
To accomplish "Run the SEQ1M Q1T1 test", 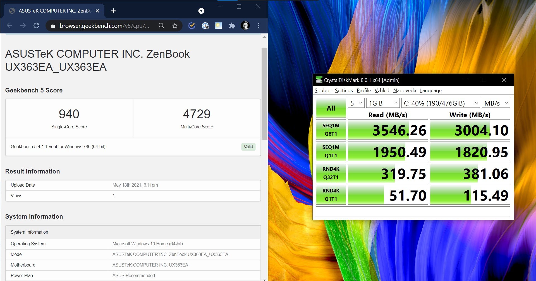I will [x=331, y=151].
